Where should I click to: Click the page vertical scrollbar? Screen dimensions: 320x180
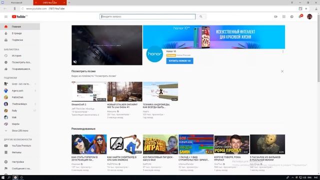point(318,48)
